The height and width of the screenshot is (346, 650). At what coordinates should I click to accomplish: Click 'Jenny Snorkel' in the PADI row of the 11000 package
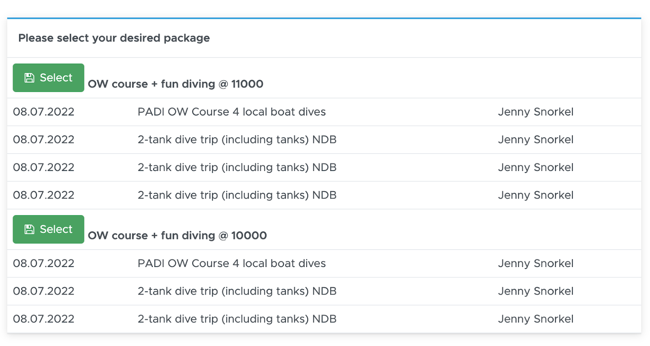coord(536,112)
